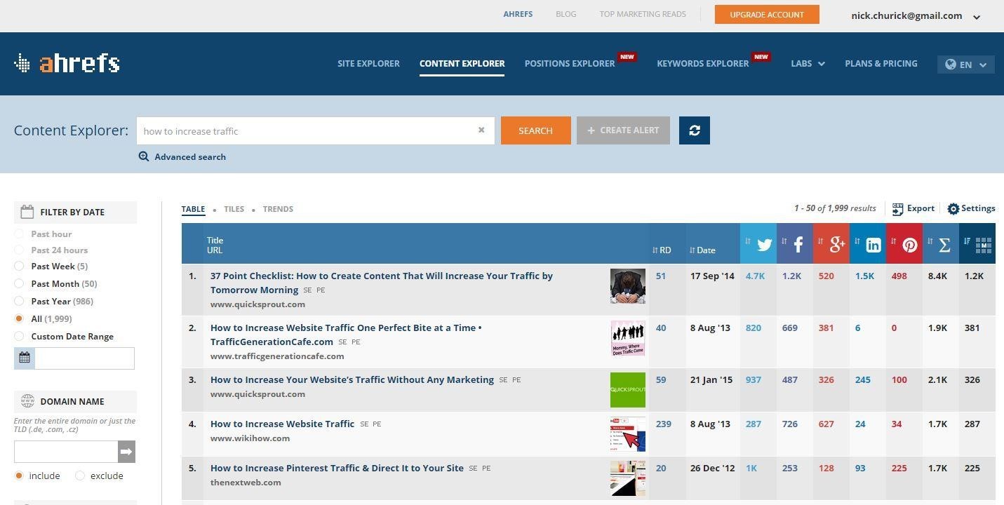Open the Blog link in top bar
The image size is (1004, 505).
(565, 14)
